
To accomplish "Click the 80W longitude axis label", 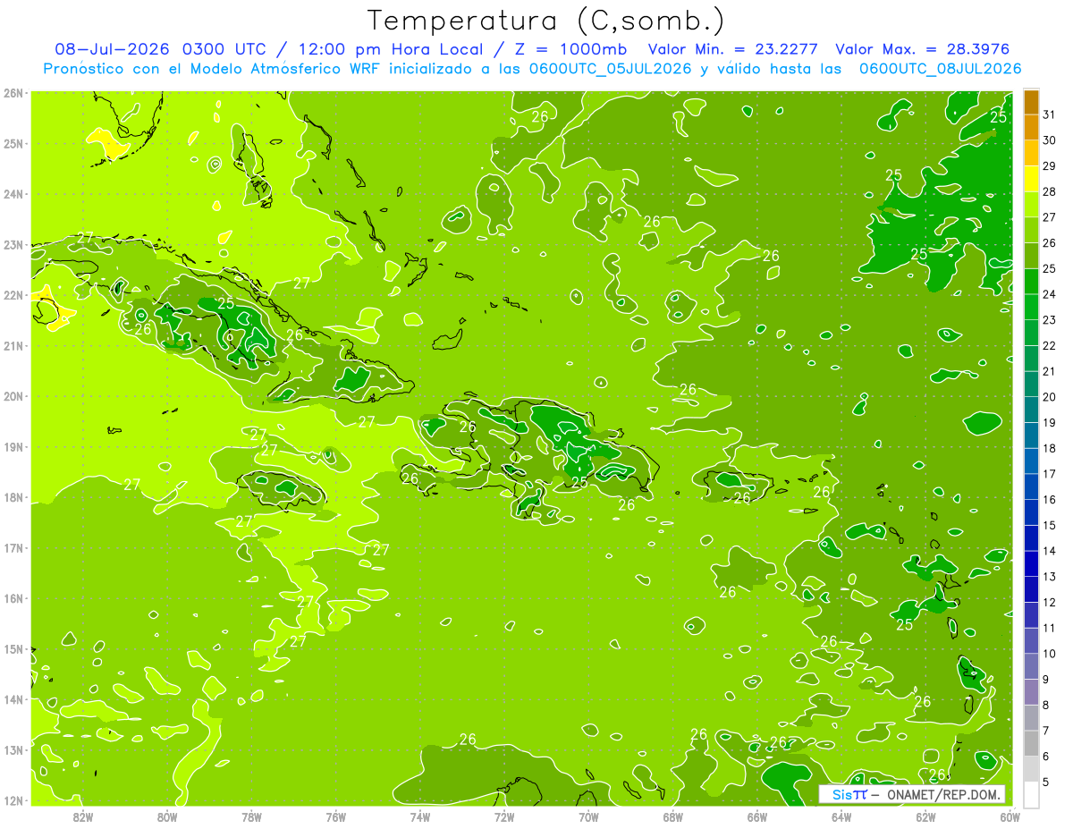I will point(167,816).
